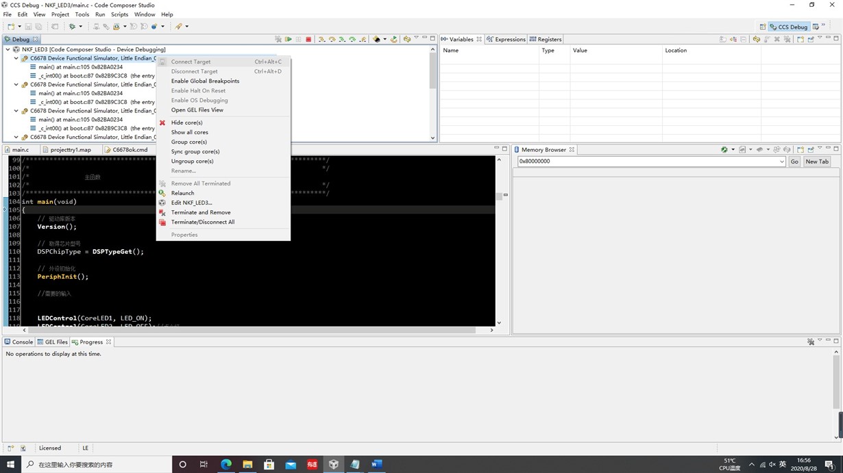Viewport: 843px width, 473px height.
Task: Collapse the first C6678 Device Functional Simulator core
Action: coord(16,58)
